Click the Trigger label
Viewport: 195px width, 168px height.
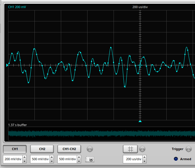point(177,149)
